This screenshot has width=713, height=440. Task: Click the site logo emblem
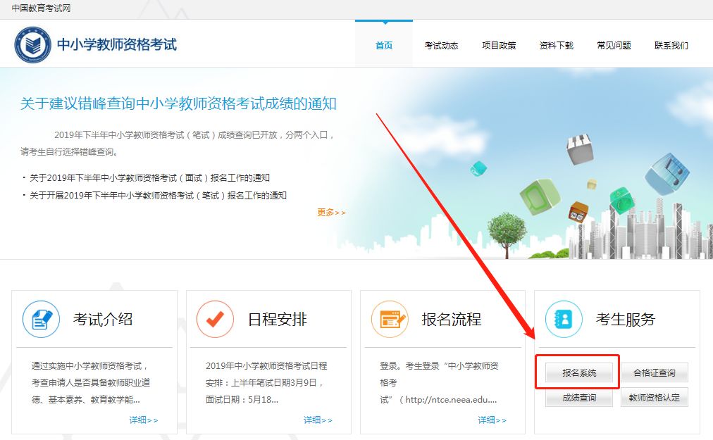[32, 45]
